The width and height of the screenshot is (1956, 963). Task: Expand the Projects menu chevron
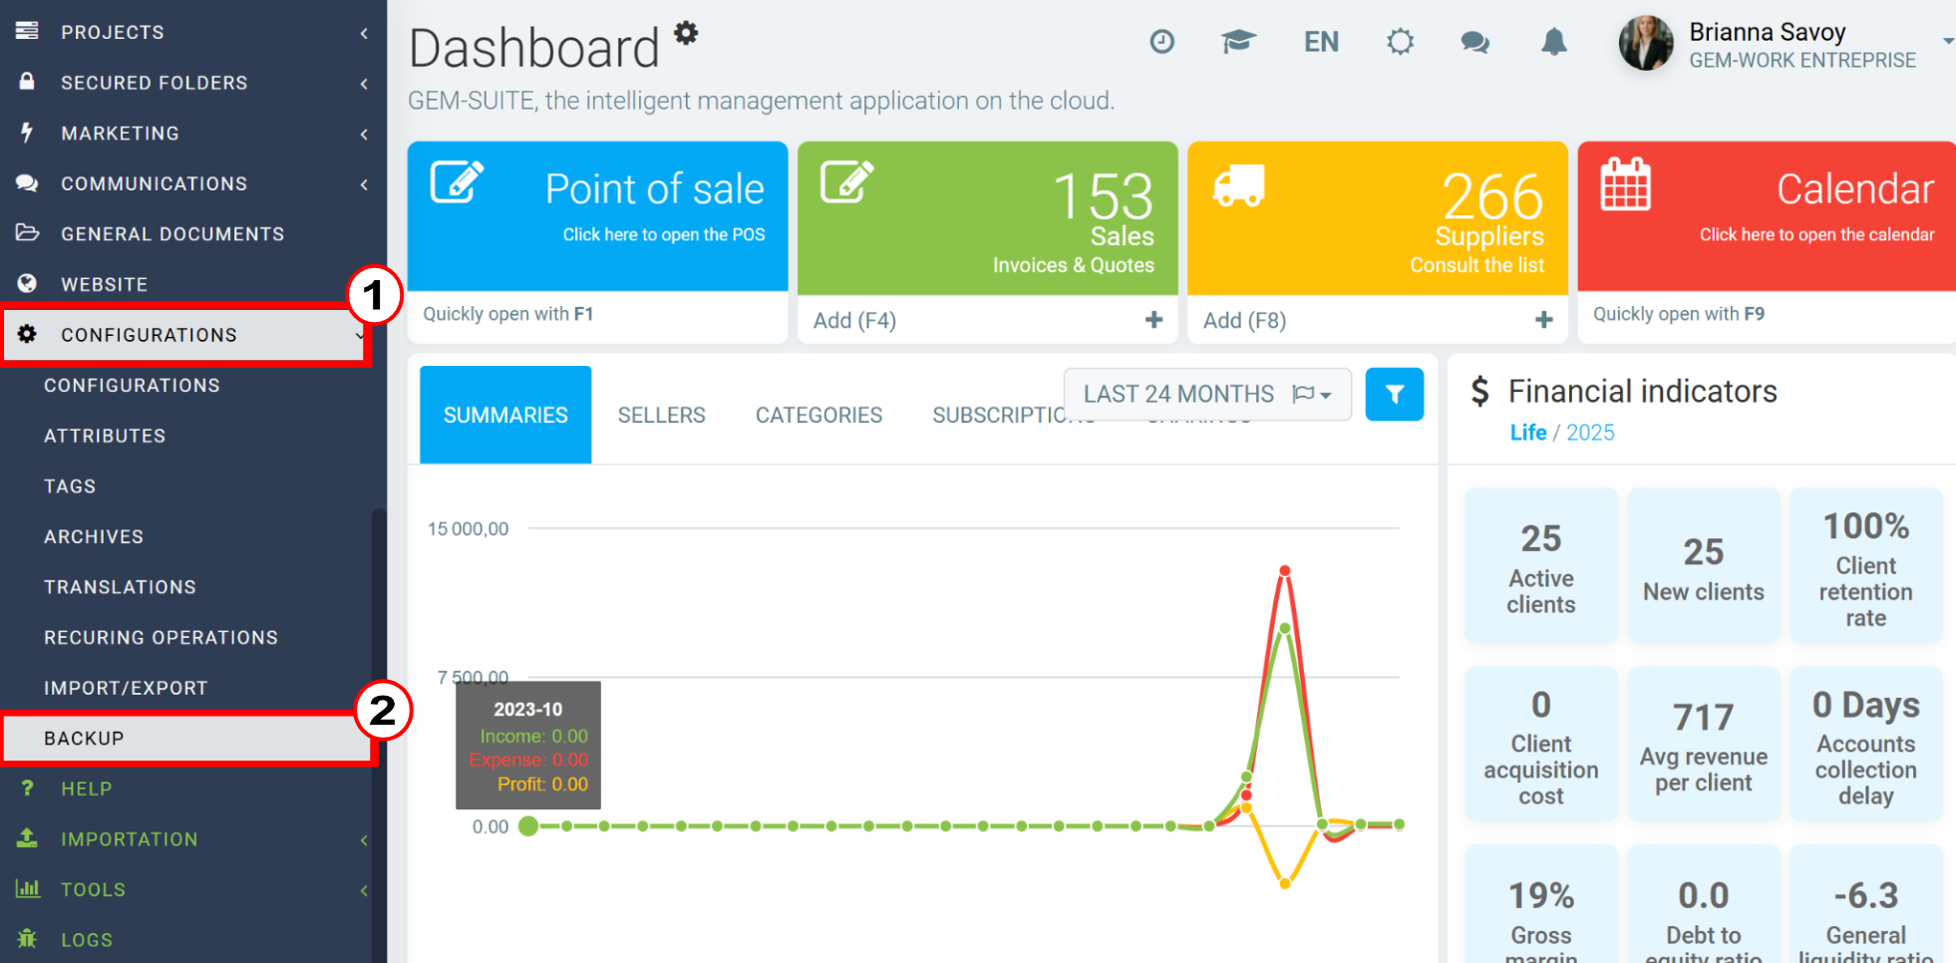pos(364,33)
